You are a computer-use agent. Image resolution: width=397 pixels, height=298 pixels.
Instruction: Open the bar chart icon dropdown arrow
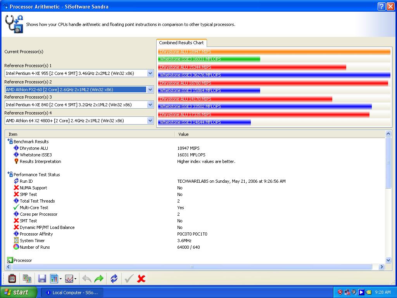click(60, 279)
